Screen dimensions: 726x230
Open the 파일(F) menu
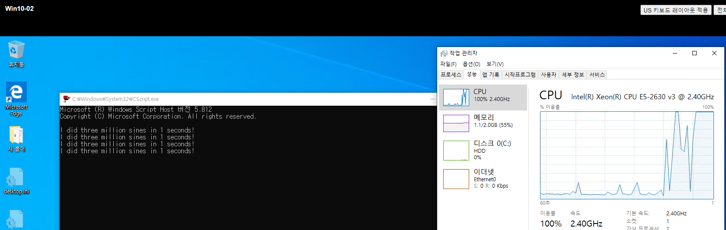coord(448,64)
